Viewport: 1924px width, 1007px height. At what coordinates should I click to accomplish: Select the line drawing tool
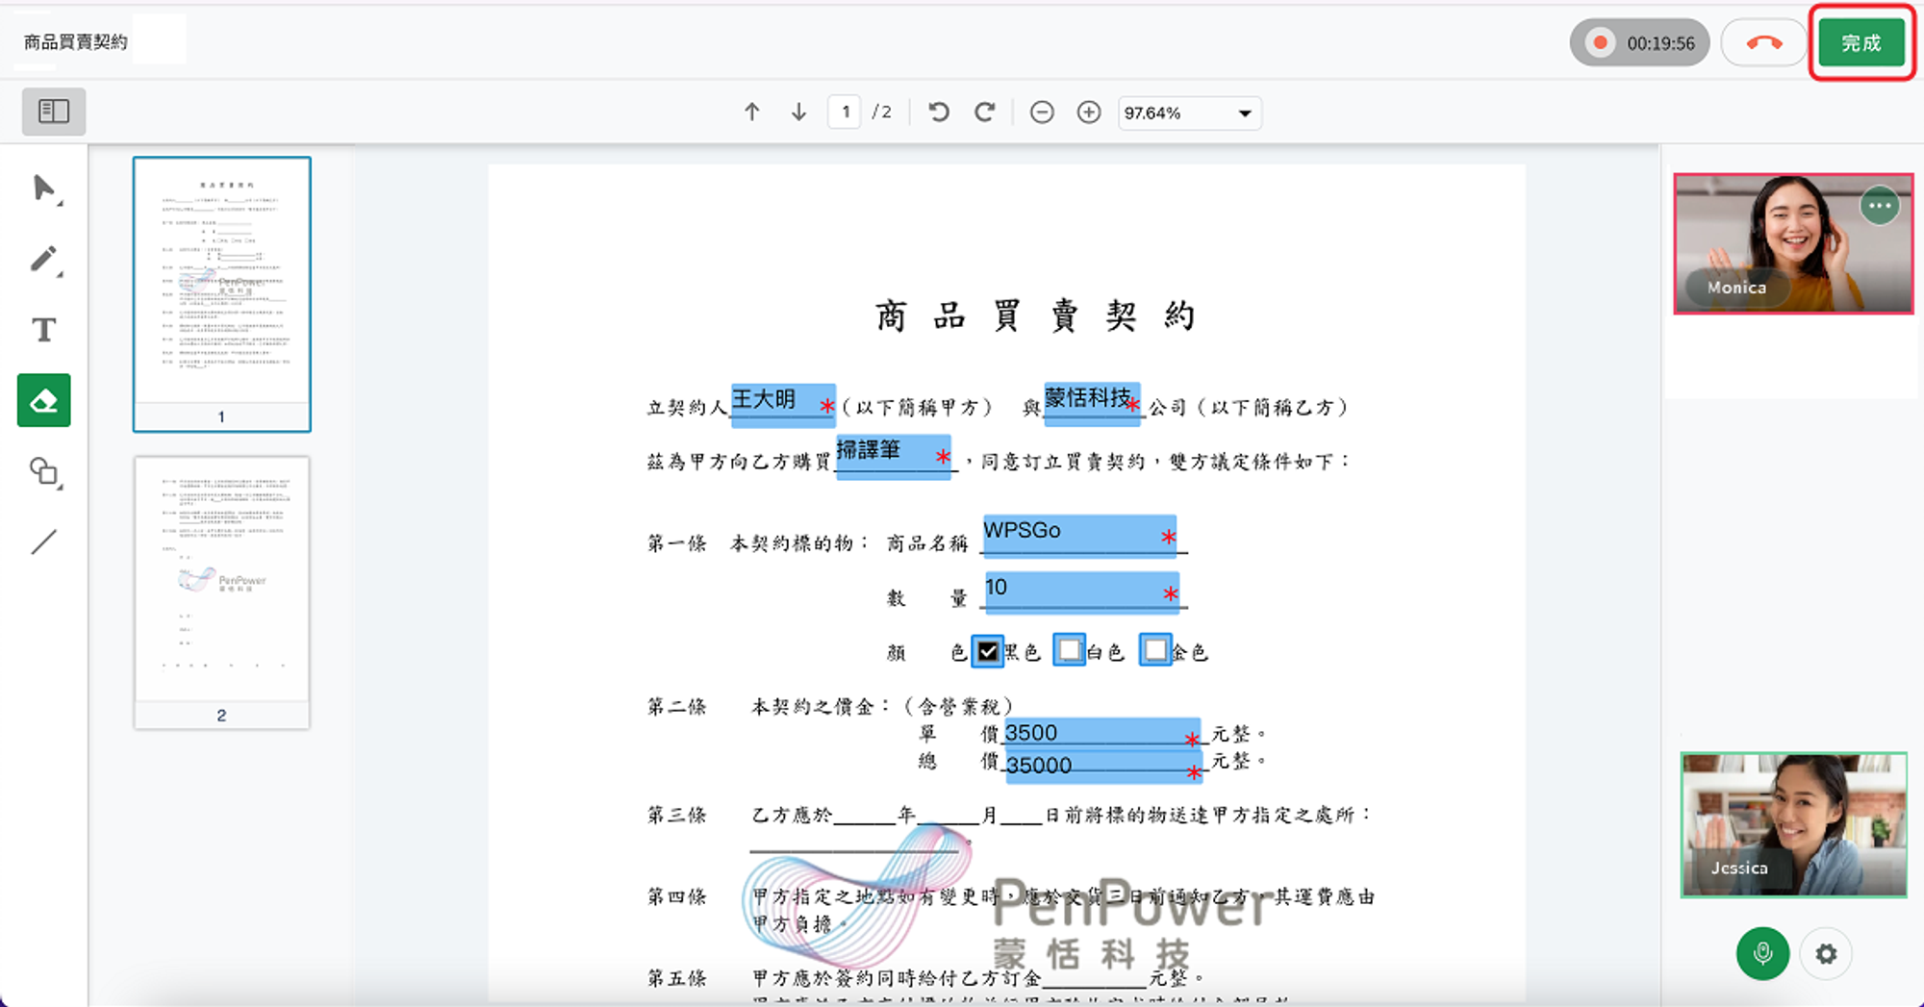(44, 541)
